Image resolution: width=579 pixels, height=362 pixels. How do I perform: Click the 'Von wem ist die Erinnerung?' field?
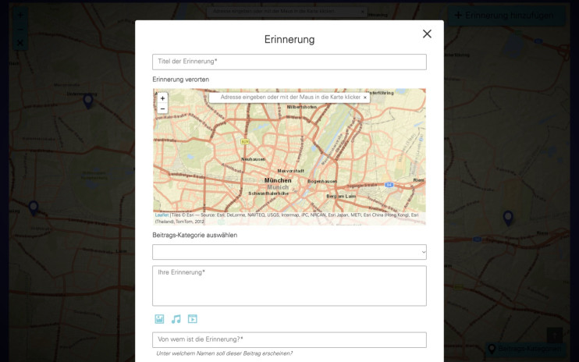coord(289,339)
